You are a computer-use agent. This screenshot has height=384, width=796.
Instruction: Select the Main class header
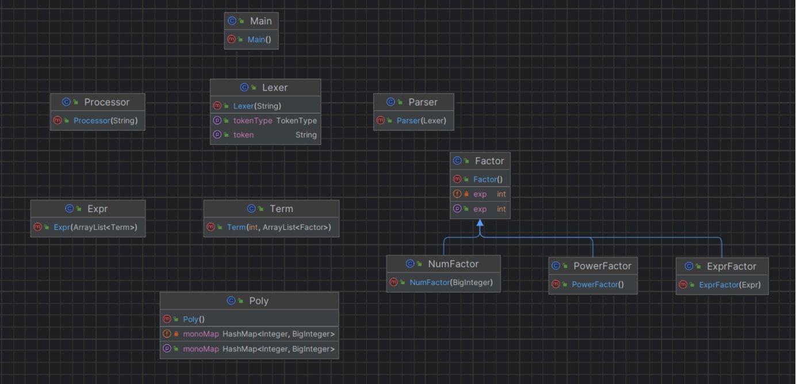pyautogui.click(x=251, y=21)
